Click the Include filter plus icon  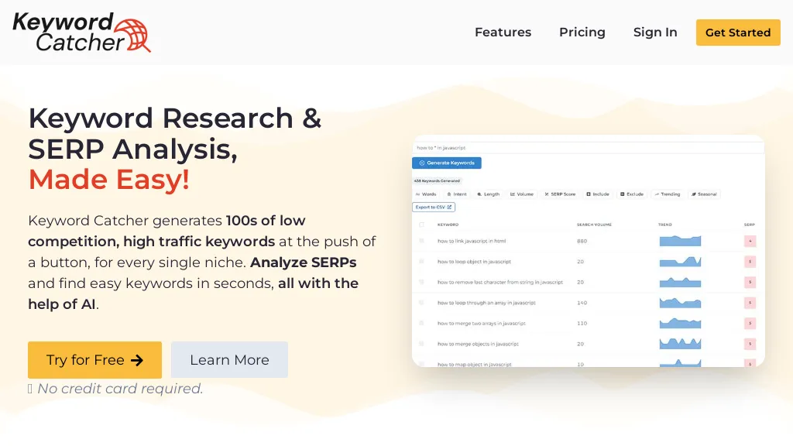pyautogui.click(x=589, y=194)
